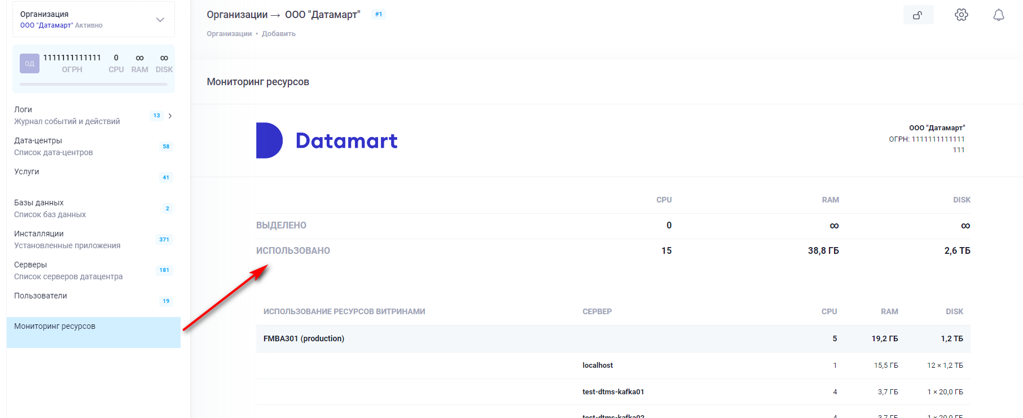Click the unlock padlock icon button
Viewport: 1023px width, 418px height.
tap(918, 15)
